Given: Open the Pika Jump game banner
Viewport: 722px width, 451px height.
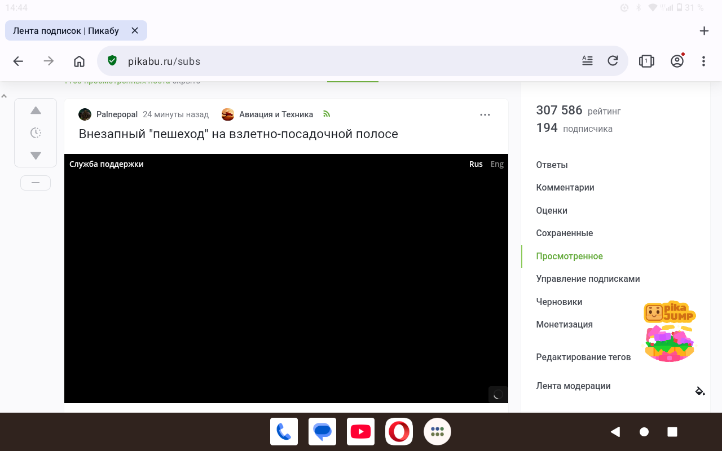Looking at the screenshot, I should pos(670,331).
